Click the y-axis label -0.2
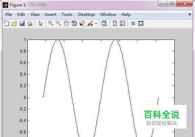The image size is (195, 137). [x=22, y=109]
